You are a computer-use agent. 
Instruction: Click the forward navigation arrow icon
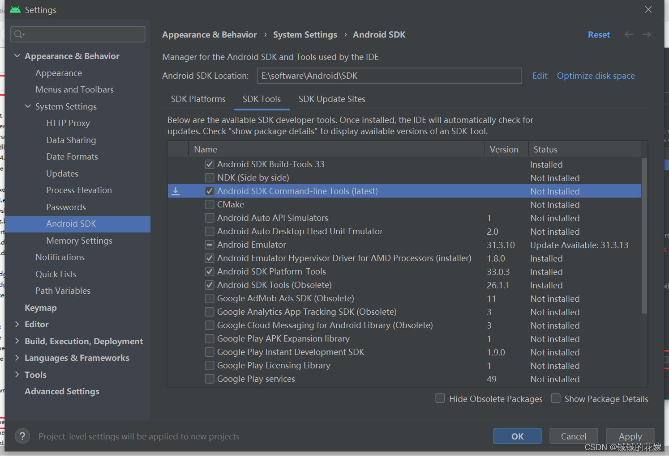point(647,34)
